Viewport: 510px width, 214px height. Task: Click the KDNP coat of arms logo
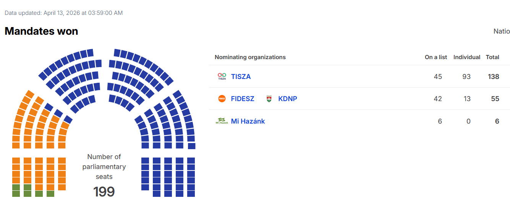pos(269,99)
